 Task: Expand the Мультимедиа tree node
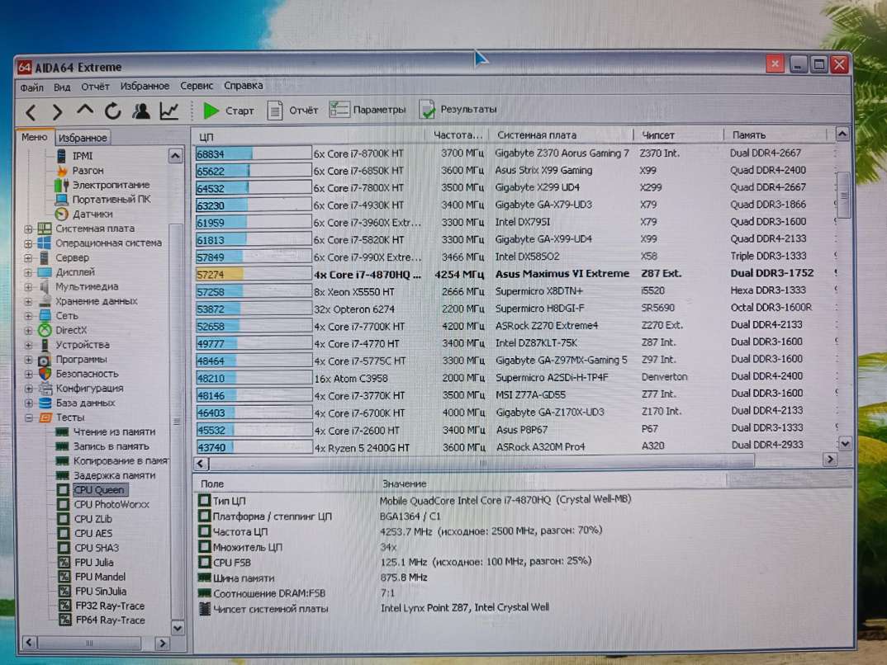click(28, 288)
